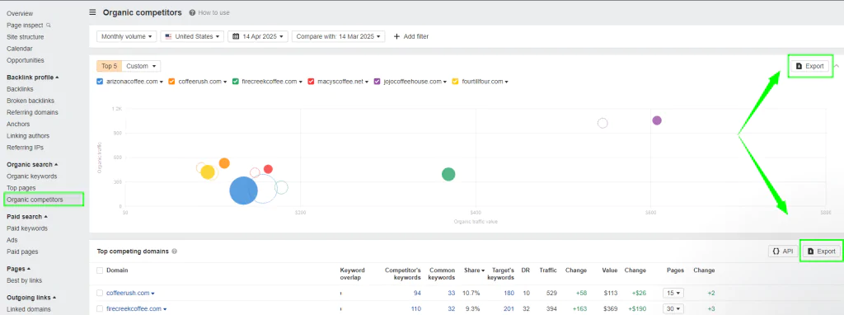Viewport: 844px width, 315px height.
Task: Open the 14 Apr 2025 date picker
Action: pyautogui.click(x=258, y=36)
